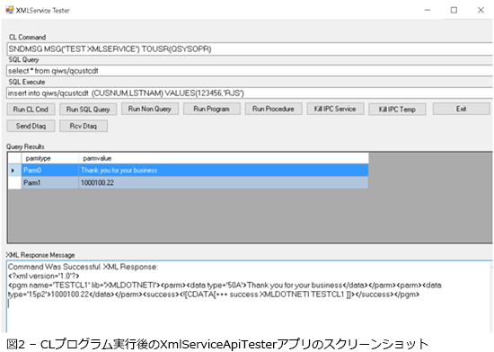
Task: Select the 1000100.22 value cell
Action: click(224, 182)
